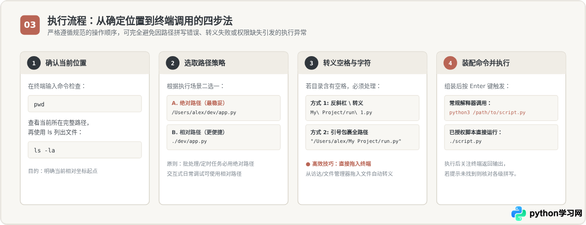Image resolution: width=586 pixels, height=225 pixels.
Task: Click the subtitle beginning "严格遵循规范的操作顺序"
Action: pos(177,33)
